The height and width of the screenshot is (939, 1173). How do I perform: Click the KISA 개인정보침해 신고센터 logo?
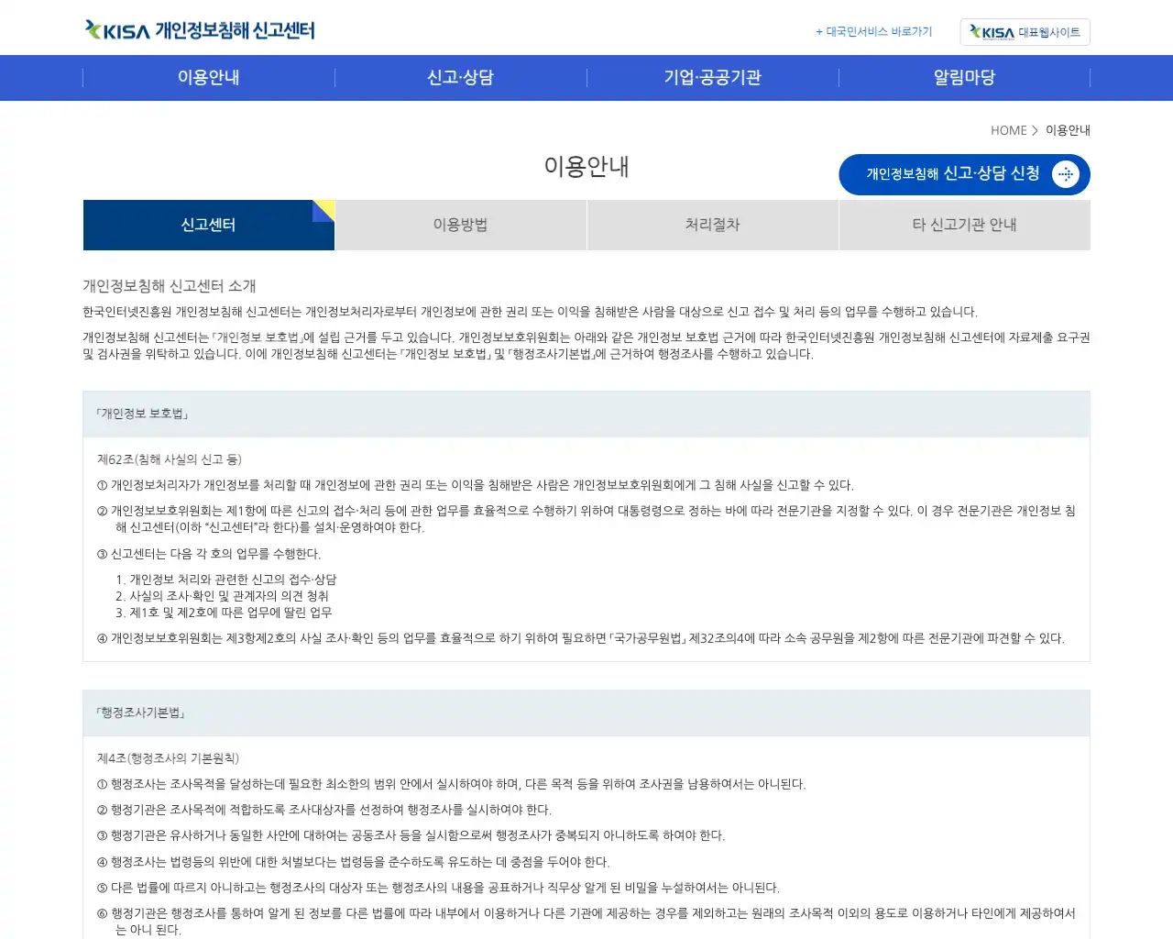click(200, 30)
